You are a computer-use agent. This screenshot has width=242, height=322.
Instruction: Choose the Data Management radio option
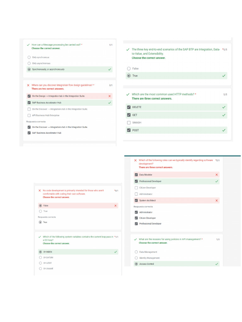(136, 252)
